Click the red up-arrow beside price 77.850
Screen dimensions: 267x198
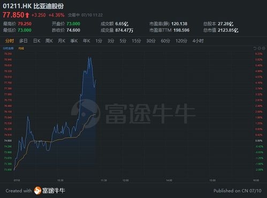(27, 15)
